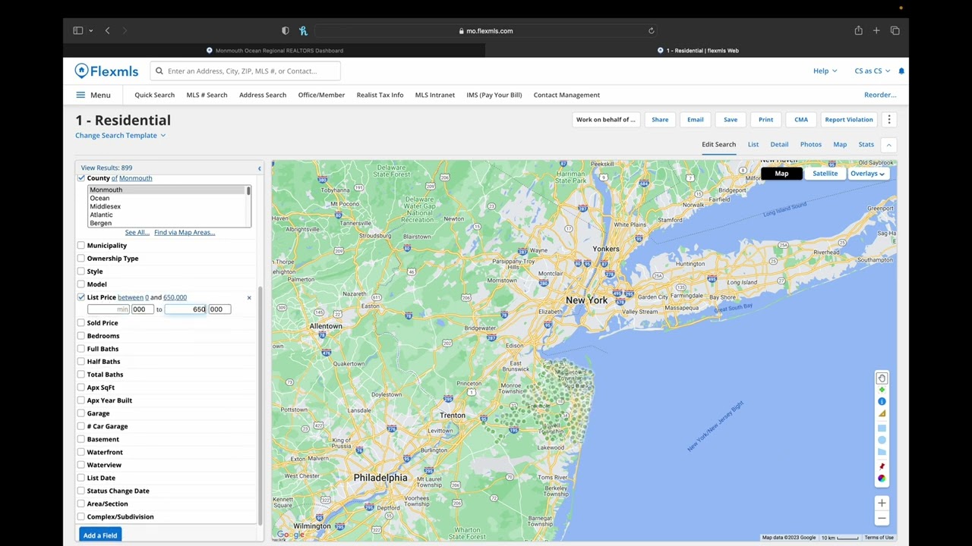Screen dimensions: 972x546
Task: Activate the blue info tool on map
Action: (882, 401)
